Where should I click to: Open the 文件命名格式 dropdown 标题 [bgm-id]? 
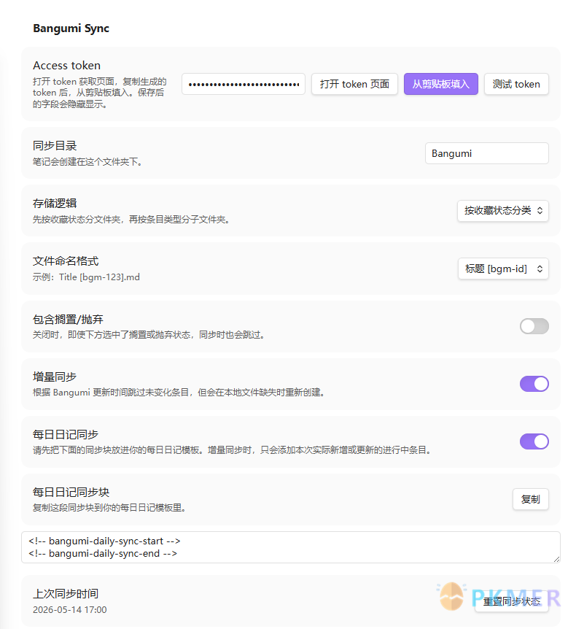coord(503,269)
